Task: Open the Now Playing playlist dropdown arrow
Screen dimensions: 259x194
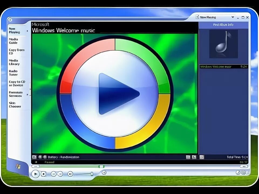Action: point(233,17)
